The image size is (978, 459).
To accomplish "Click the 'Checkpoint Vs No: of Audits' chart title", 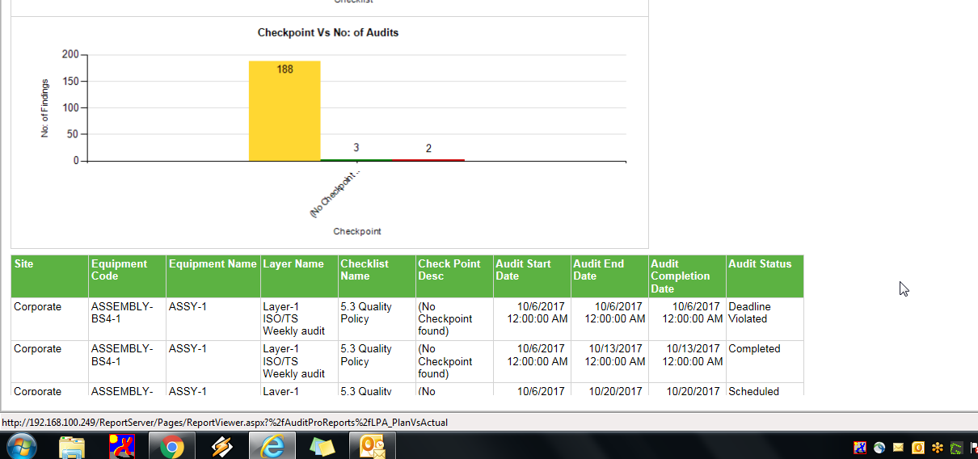I will click(x=328, y=33).
